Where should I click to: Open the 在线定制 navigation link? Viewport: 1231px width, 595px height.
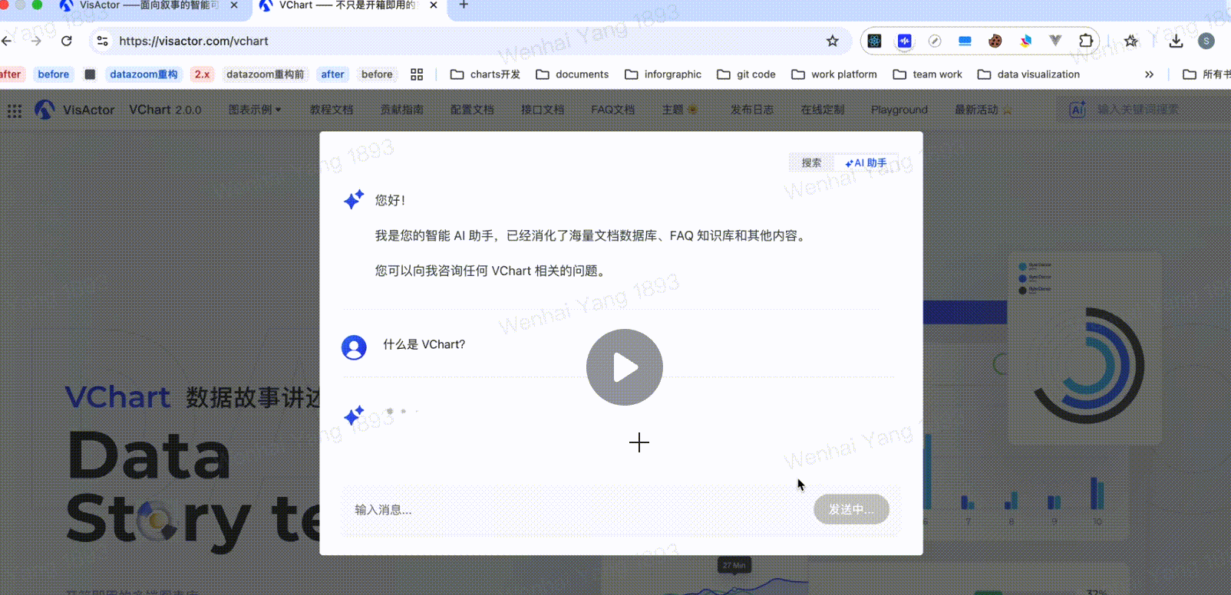point(823,110)
